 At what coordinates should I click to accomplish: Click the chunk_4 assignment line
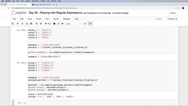tap(38, 37)
